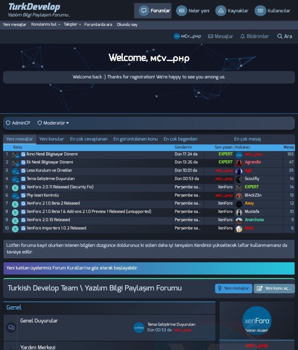Click the Mesajlar envelope icon
This screenshot has width=298, height=350.
coord(210,36)
